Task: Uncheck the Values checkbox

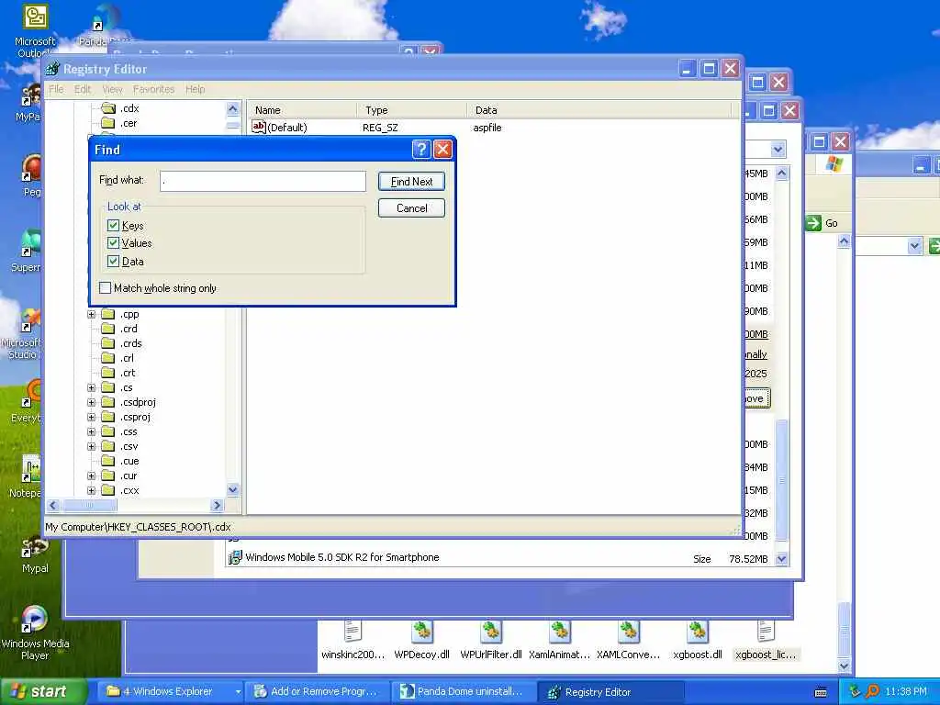Action: pyautogui.click(x=113, y=242)
